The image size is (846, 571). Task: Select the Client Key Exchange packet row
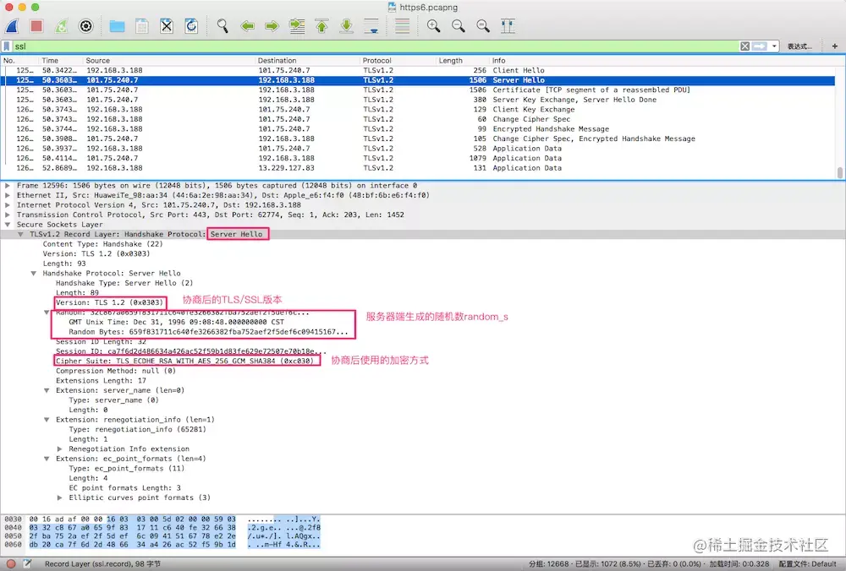(x=419, y=109)
